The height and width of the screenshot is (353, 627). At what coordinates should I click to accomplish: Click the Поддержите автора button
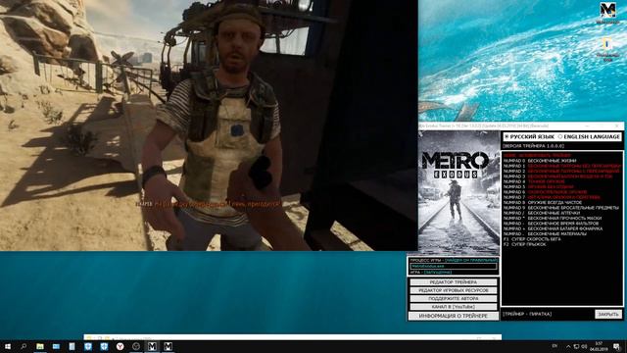pyautogui.click(x=453, y=298)
